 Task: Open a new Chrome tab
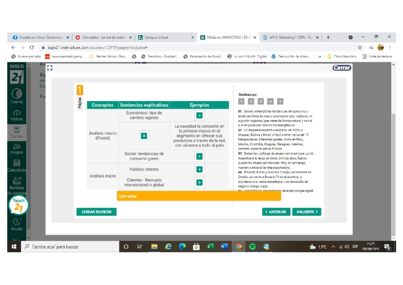point(328,37)
